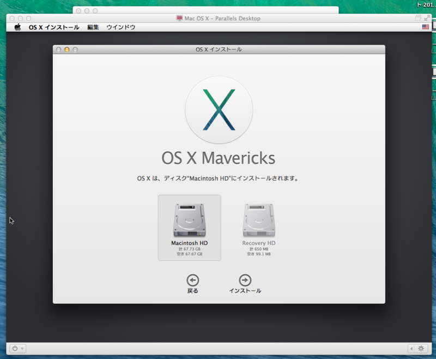436x359 pixels.
Task: Click the Parallels Desktop title bar icon
Action: 179,19
